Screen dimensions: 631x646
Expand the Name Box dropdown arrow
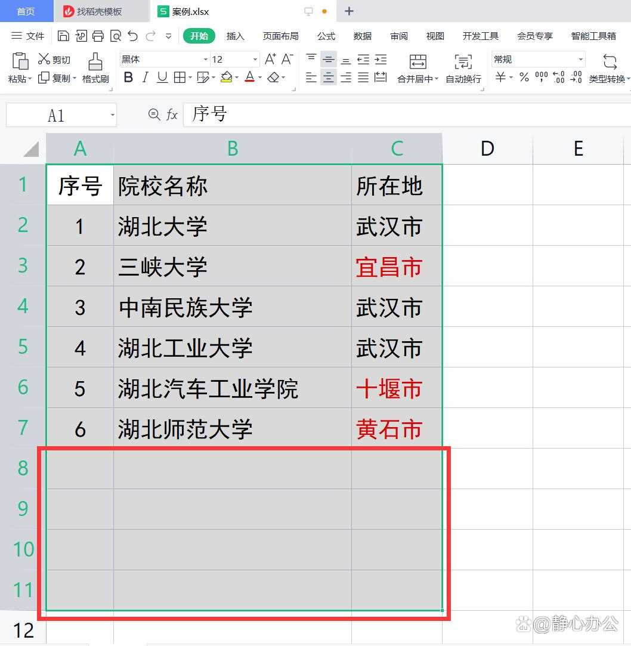(x=112, y=115)
